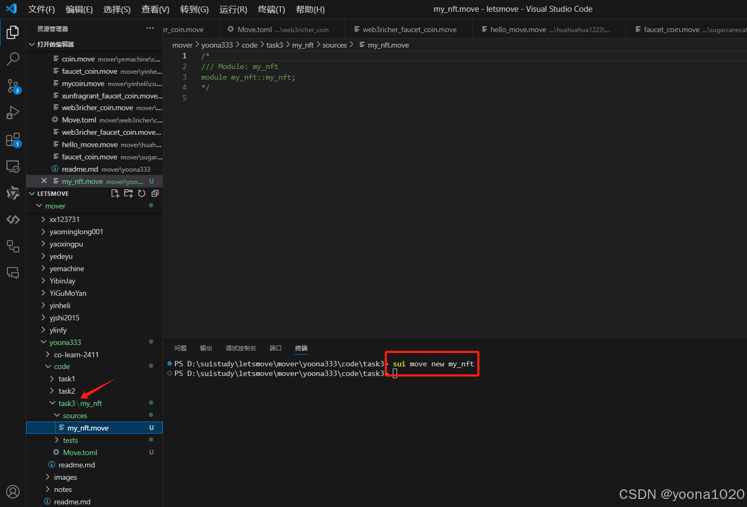Collapse the 打开的编辑器 section

pos(95,44)
